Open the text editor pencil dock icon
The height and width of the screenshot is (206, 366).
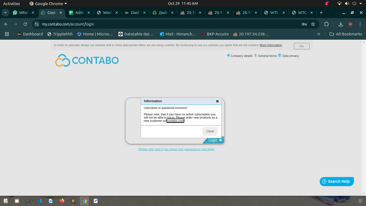click(96, 201)
